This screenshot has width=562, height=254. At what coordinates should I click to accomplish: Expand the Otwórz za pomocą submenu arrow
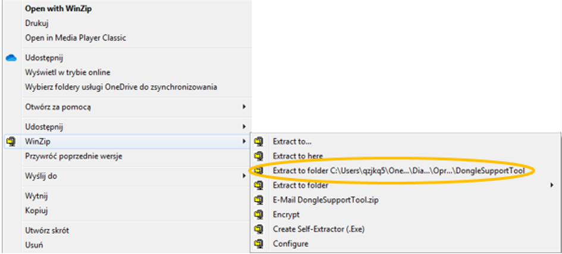pyautogui.click(x=244, y=106)
